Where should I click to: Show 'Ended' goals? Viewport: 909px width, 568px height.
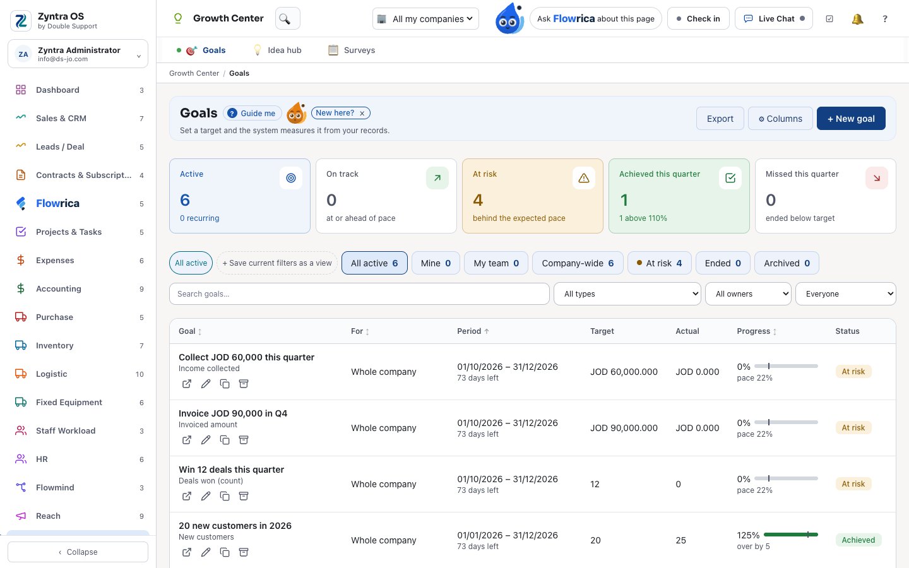click(723, 263)
